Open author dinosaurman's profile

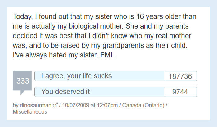coord(36,105)
